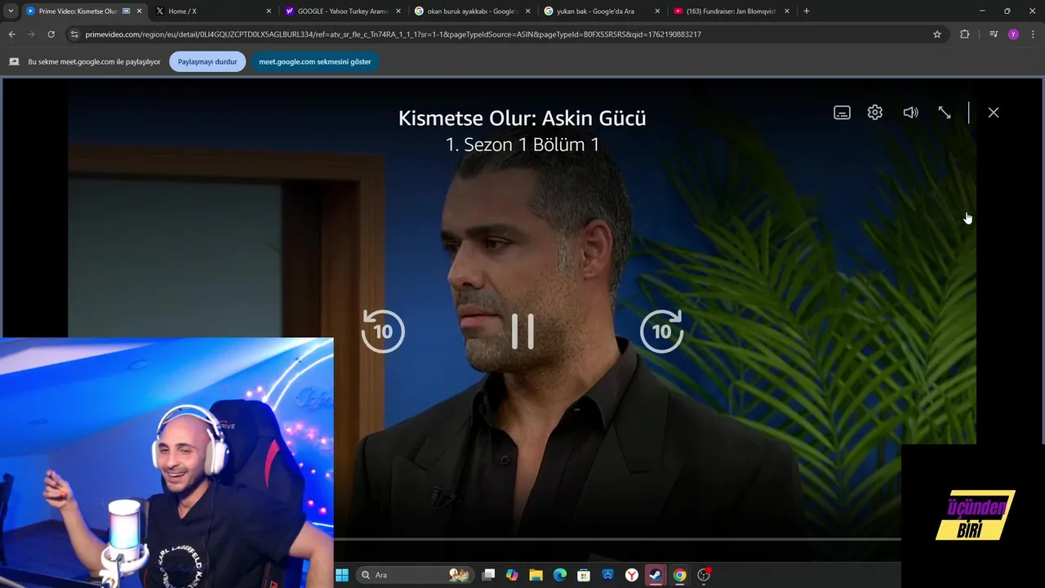Skip forward 10 seconds
Screen dimensions: 1045x588
(x=661, y=331)
